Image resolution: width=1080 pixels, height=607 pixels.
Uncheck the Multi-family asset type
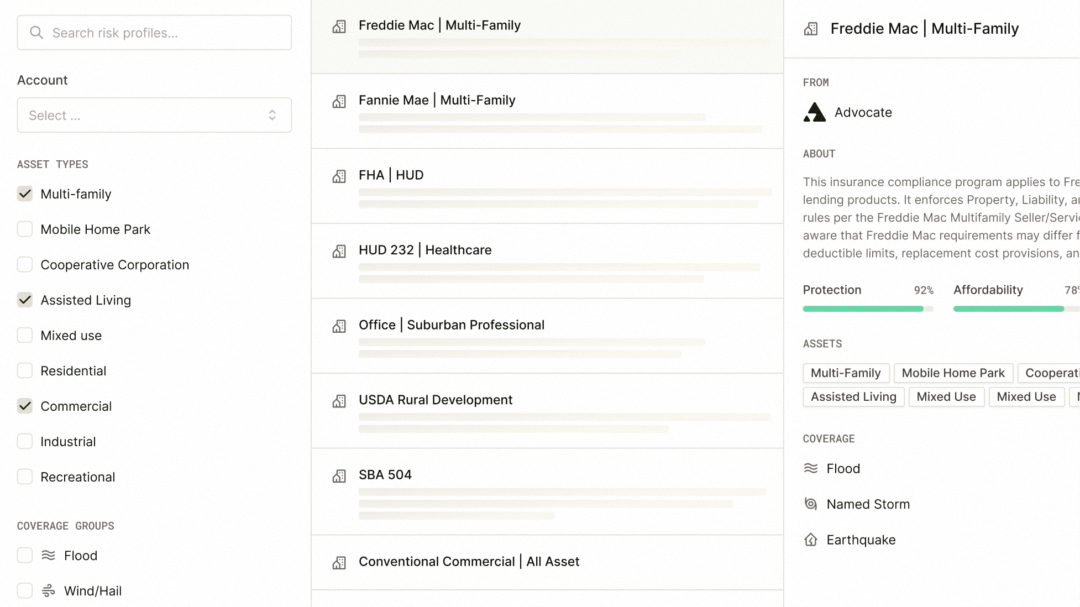click(x=25, y=193)
